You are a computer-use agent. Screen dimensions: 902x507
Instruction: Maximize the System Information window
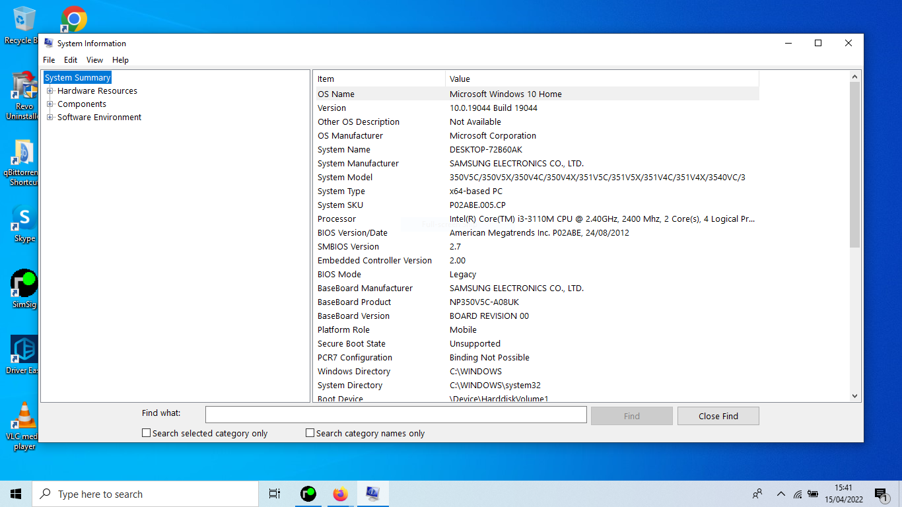tap(818, 43)
